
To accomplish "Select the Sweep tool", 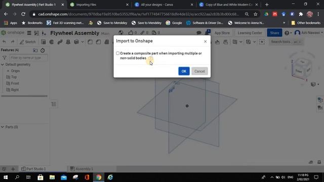I will 60,42.
